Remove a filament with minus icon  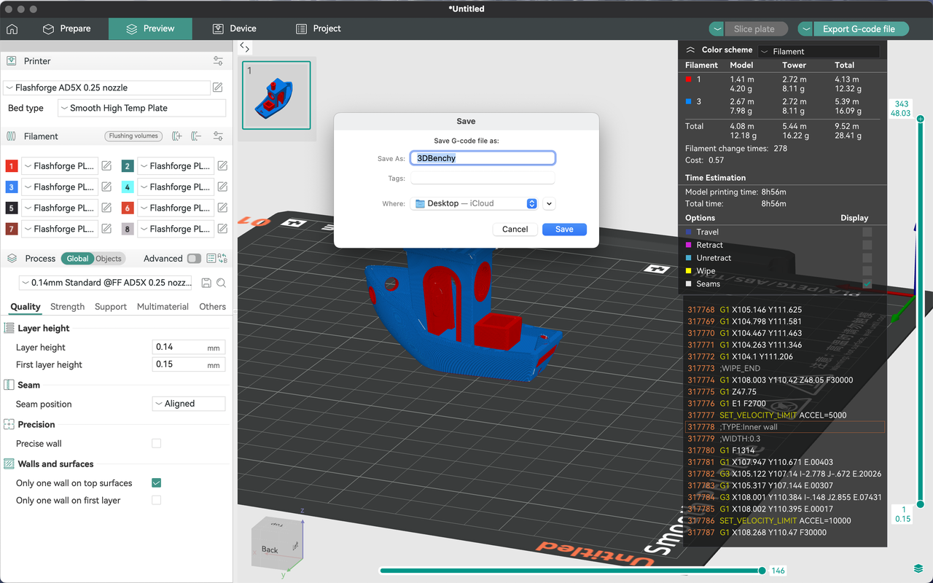196,136
